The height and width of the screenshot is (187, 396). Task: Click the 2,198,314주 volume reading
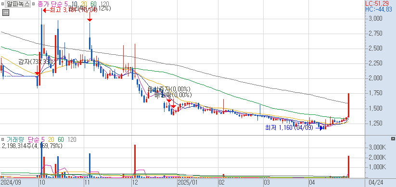[32, 146]
